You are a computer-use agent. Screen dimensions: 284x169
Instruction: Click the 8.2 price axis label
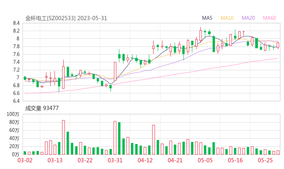point(16,31)
